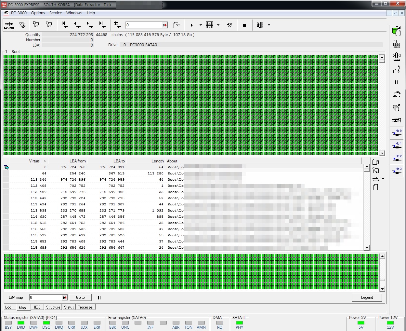Toggle head Hd 2
The width and height of the screenshot is (406, 331).
click(x=397, y=158)
